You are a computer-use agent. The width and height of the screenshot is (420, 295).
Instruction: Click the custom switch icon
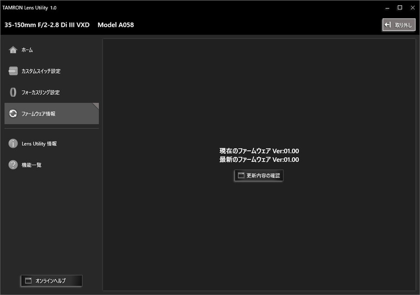[x=13, y=71]
